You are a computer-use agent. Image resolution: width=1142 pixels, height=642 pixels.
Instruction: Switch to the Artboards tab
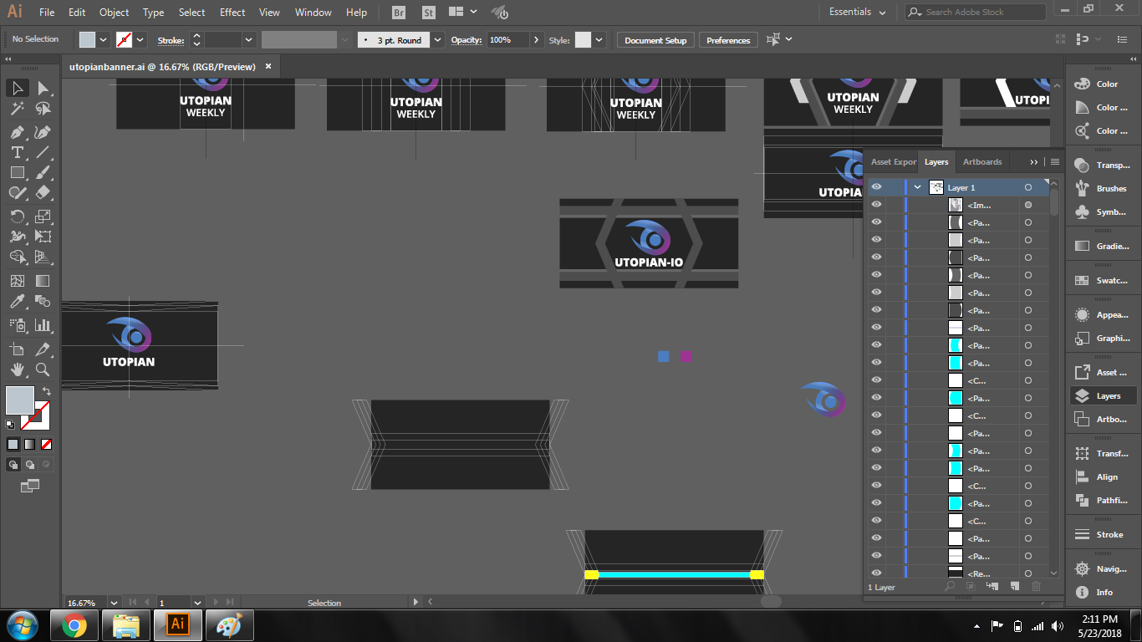(x=982, y=162)
